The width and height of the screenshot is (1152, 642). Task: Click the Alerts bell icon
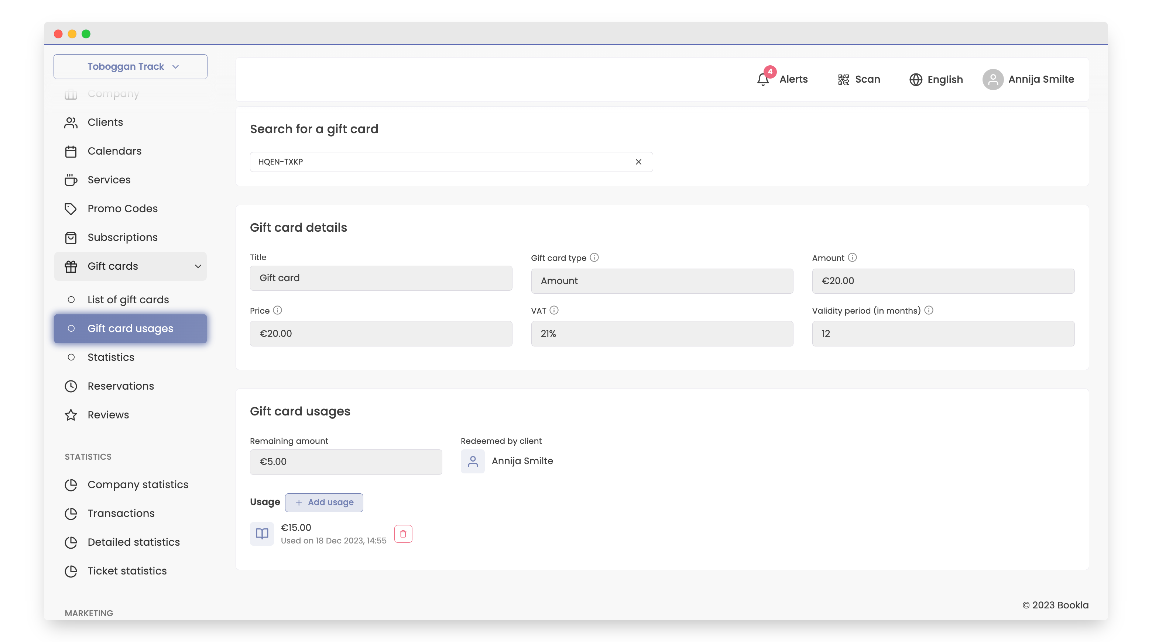tap(763, 80)
